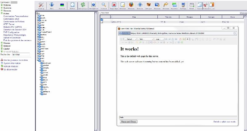Viewport: 247px width, 131px height.
Task: Click the Preview image toolbar icon
Action: [x=62, y=6]
